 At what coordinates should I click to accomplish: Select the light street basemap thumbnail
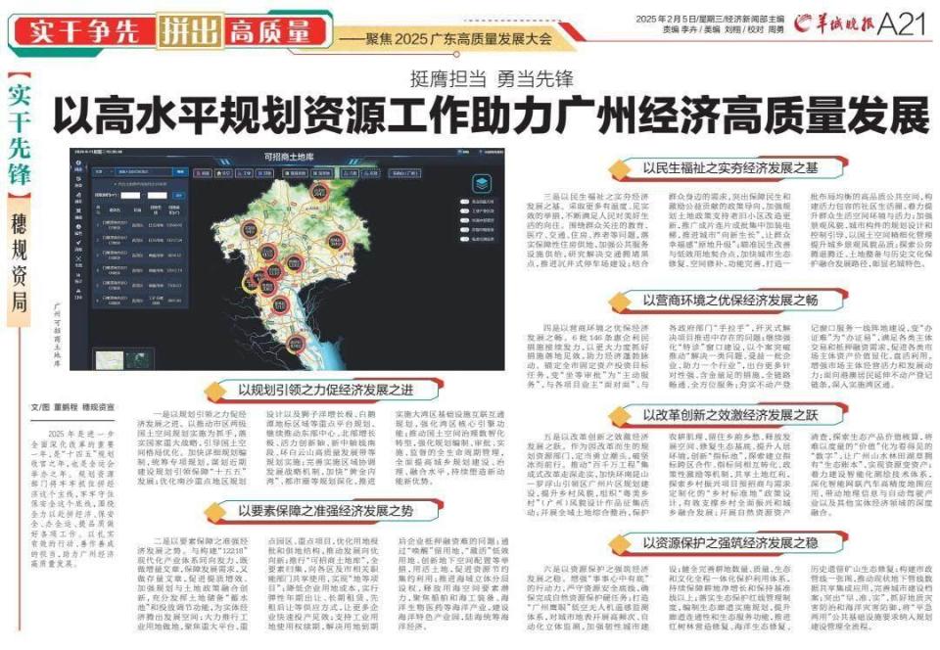(110, 360)
